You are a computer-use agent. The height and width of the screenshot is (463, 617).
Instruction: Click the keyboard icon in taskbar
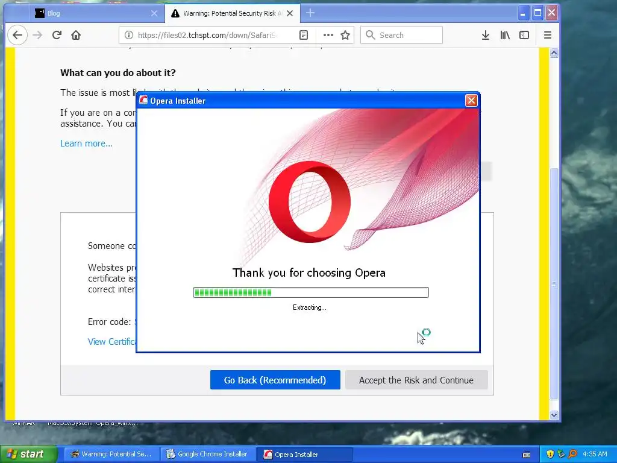click(527, 455)
